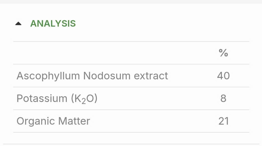This screenshot has height=146, width=262.
Task: Click the empty space between Organic Matter and 21
Action: [x=154, y=121]
